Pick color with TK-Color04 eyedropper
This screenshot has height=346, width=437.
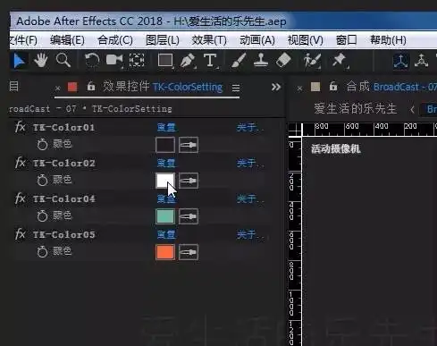tap(189, 216)
